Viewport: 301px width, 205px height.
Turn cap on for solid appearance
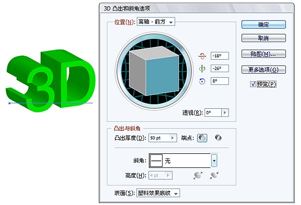coord(202,138)
